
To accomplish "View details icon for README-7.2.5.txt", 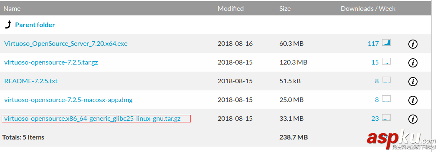I will coord(413,82).
